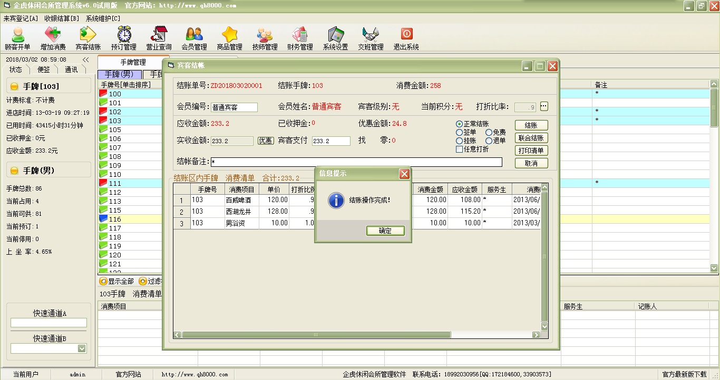Image resolution: width=720 pixels, height=380 pixels.
Task: Open 会员管理 from the toolbar
Action: pos(194,35)
